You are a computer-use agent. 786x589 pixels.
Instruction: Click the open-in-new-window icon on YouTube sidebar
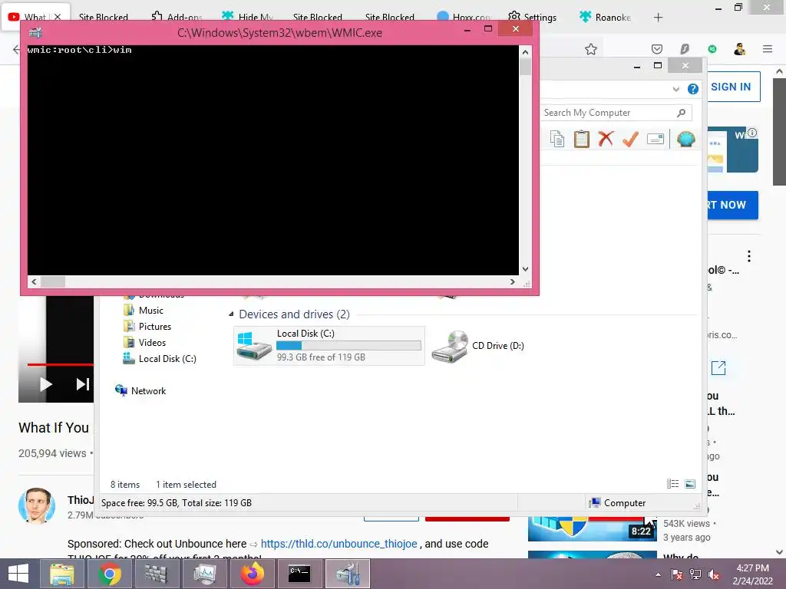(718, 367)
